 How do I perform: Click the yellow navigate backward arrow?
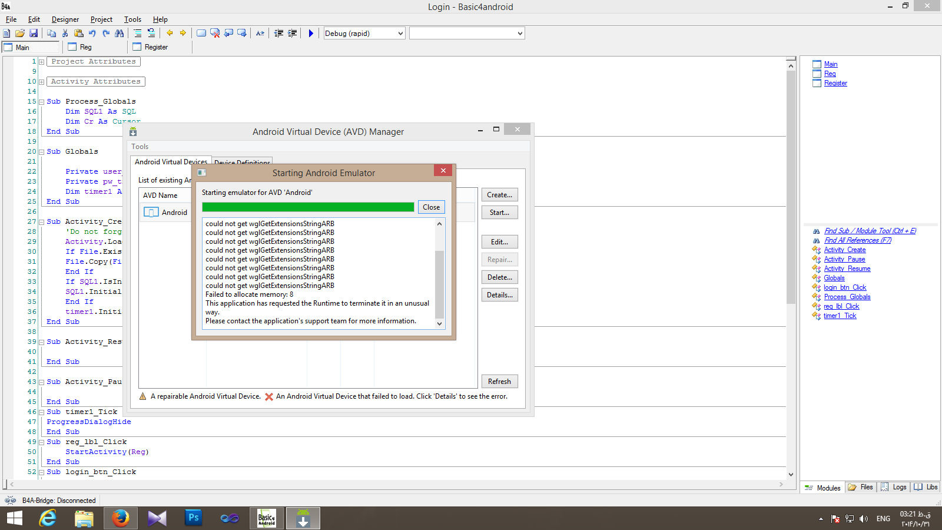click(x=170, y=34)
